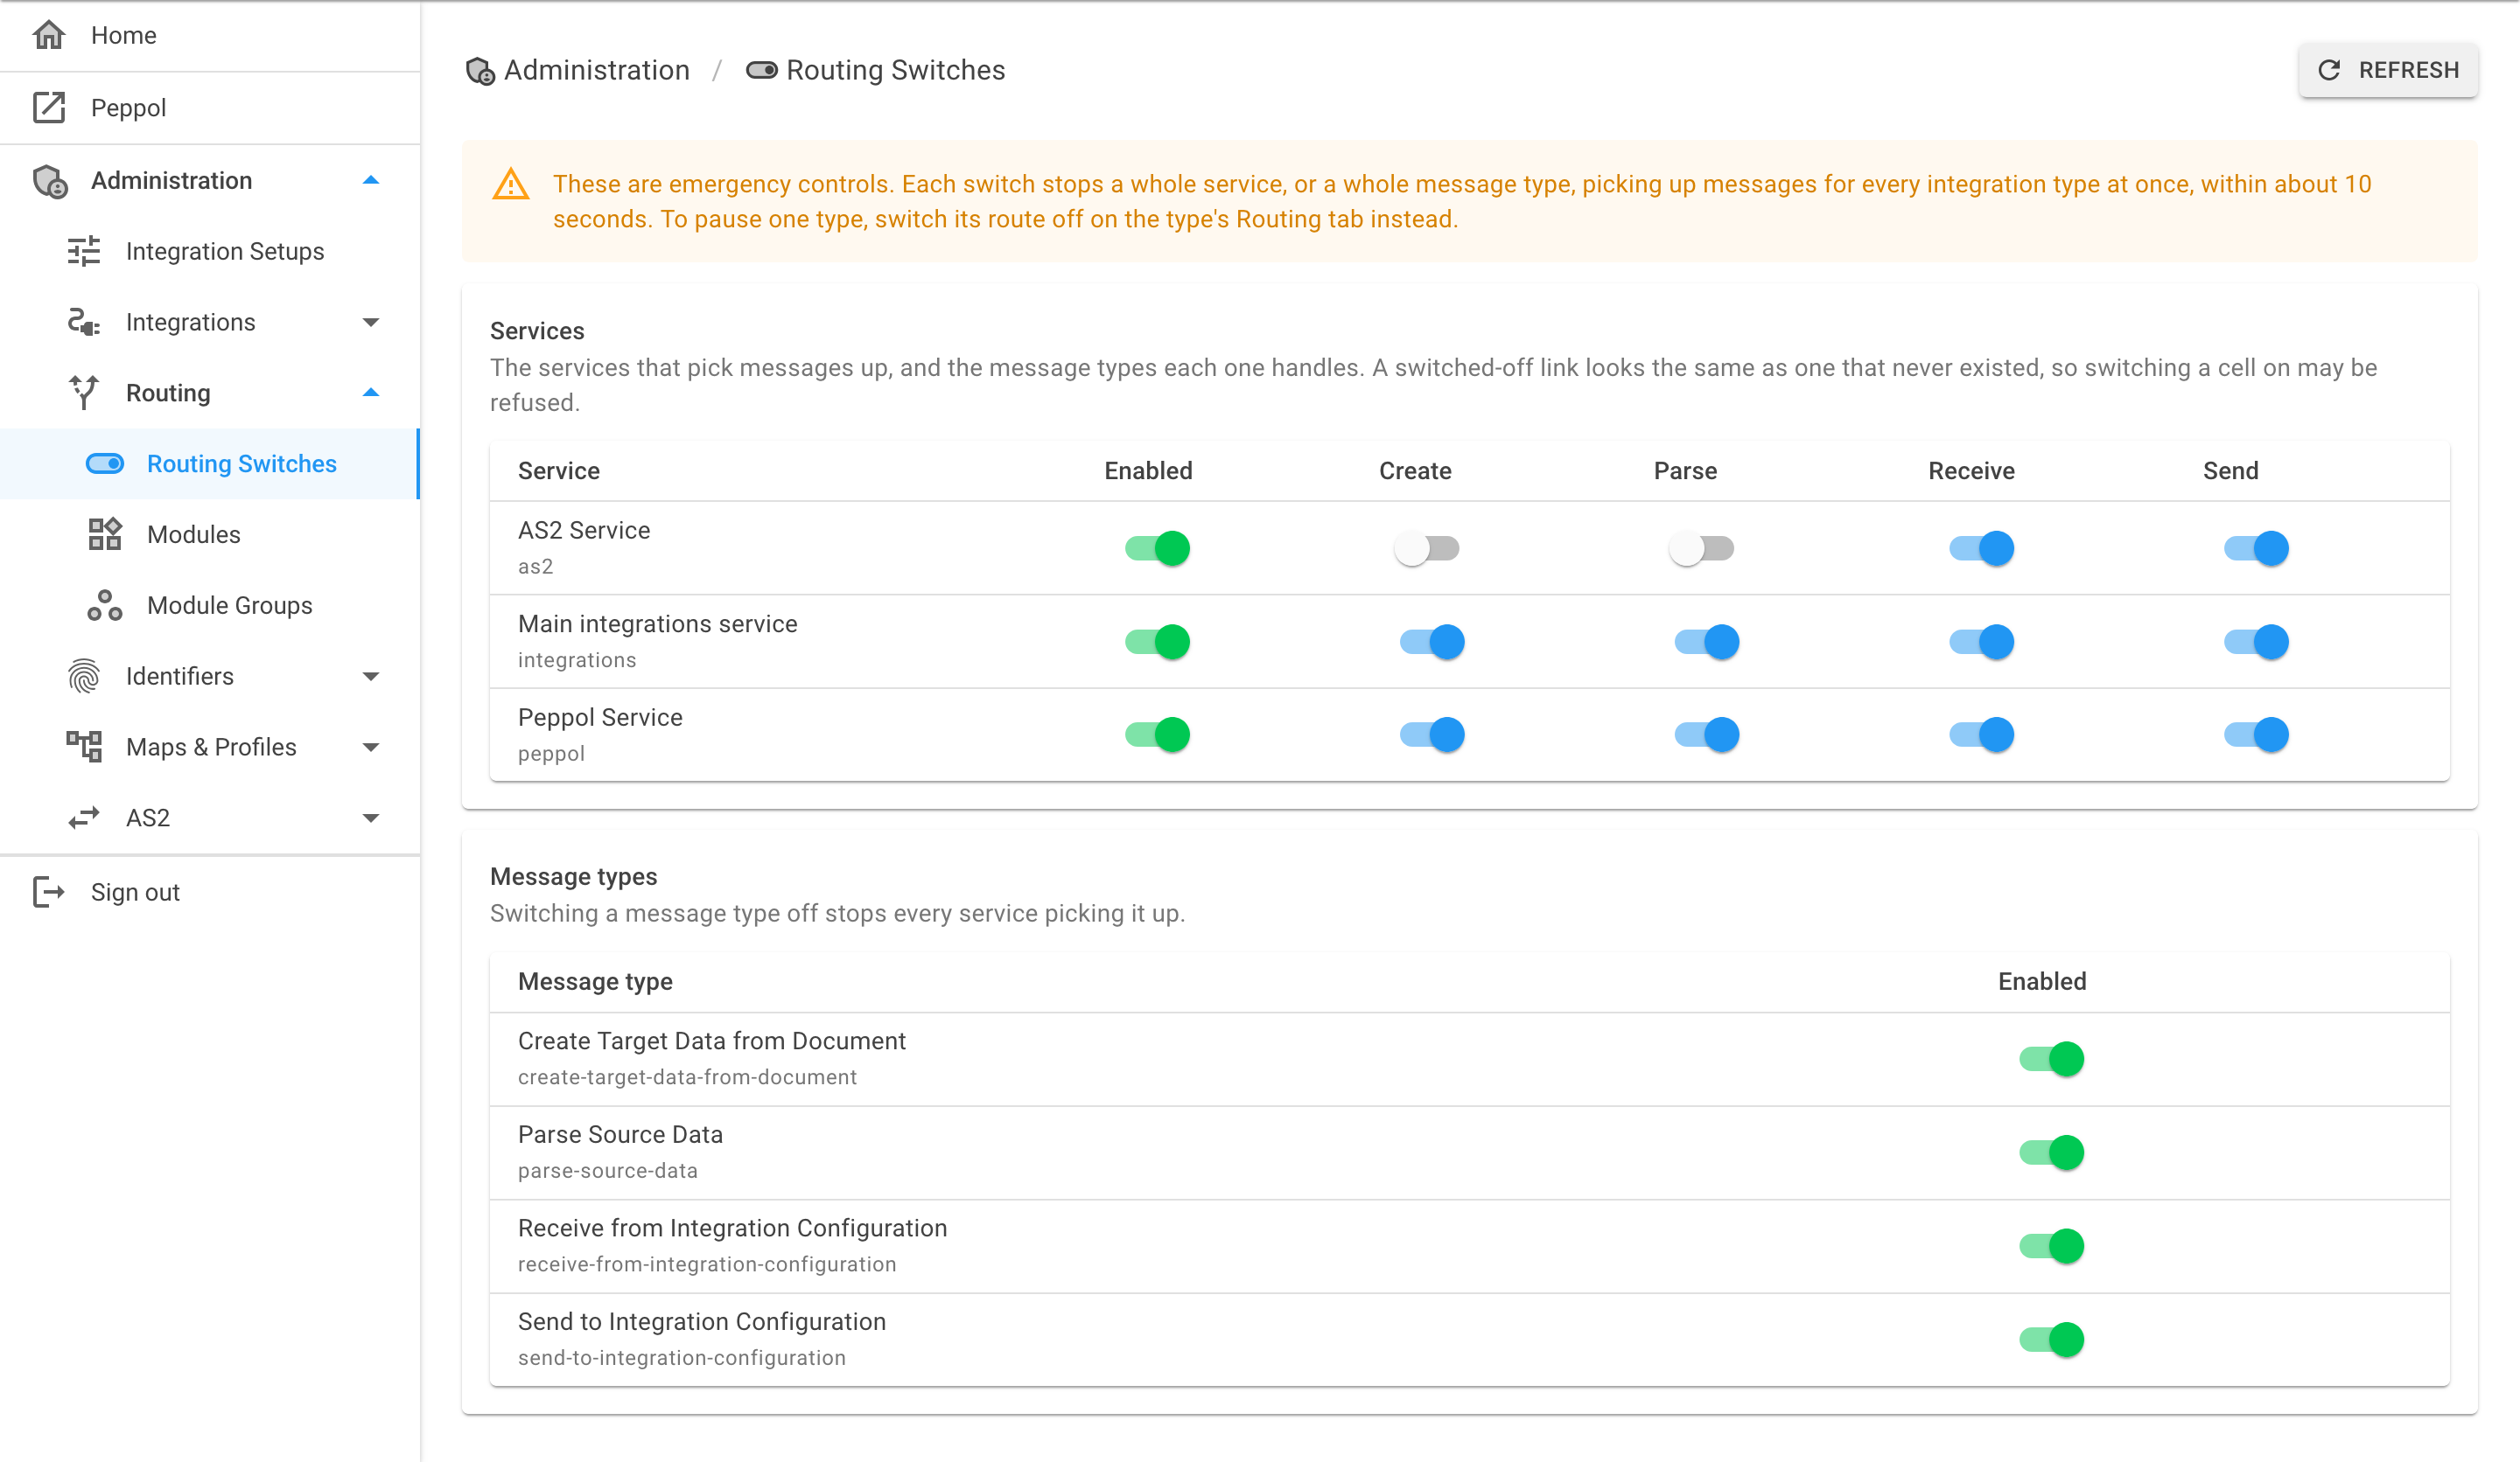Toggle Parse for Main integrations service
This screenshot has height=1462, width=2520.
1706,642
